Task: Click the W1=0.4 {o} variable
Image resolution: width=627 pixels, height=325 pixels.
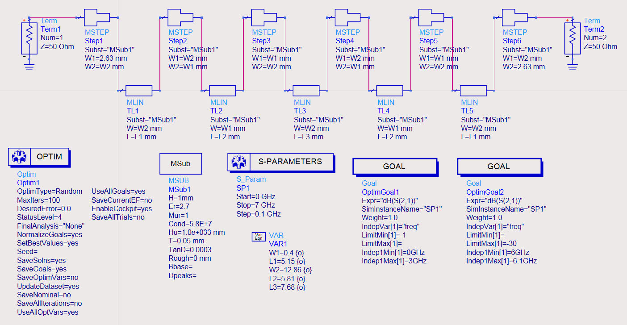Action: pyautogui.click(x=287, y=253)
